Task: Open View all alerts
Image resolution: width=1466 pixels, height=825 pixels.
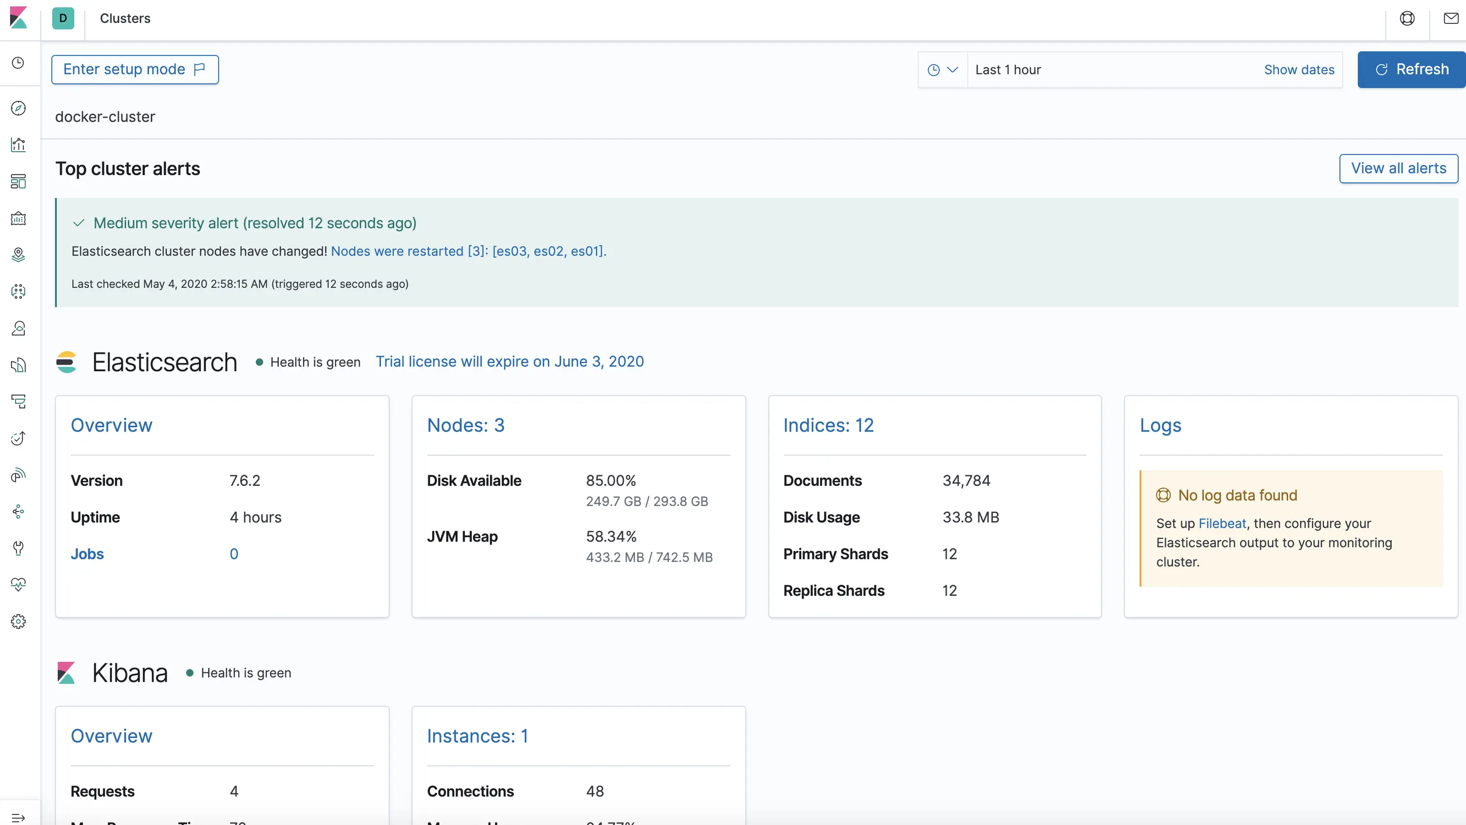Action: pos(1398,168)
